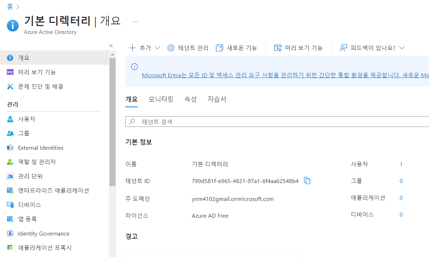Open Identity Governance in the sidebar

(54, 233)
